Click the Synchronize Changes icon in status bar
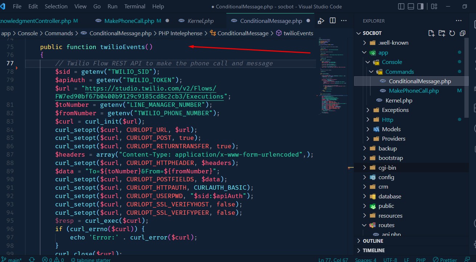The height and width of the screenshot is (262, 476). pos(32,259)
